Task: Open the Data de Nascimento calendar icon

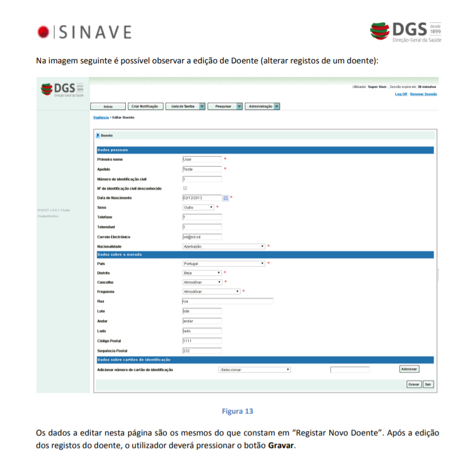Action: 225,198
